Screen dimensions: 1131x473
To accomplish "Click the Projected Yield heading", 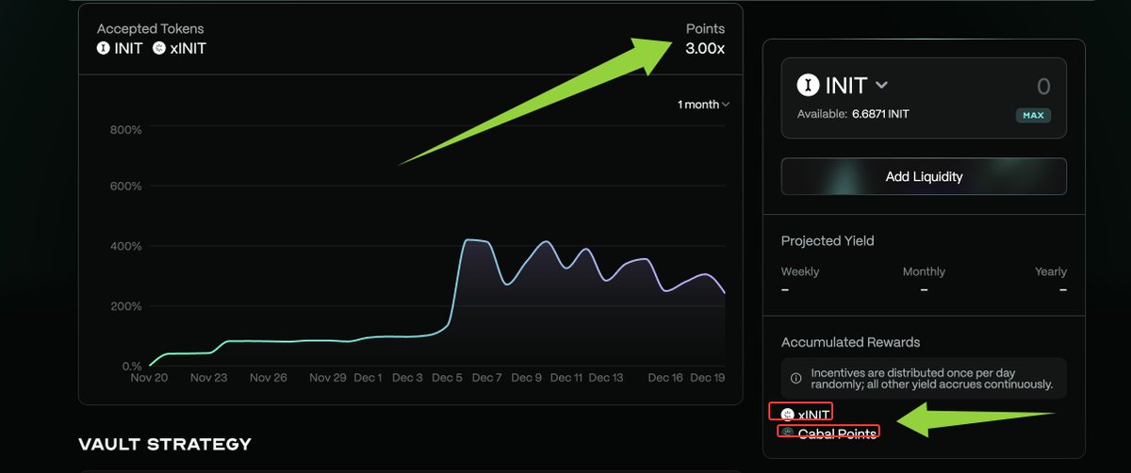I will tap(828, 241).
